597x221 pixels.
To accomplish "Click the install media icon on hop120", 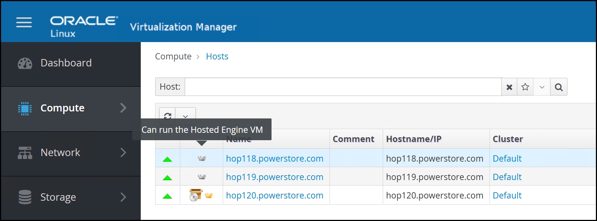I will [195, 195].
